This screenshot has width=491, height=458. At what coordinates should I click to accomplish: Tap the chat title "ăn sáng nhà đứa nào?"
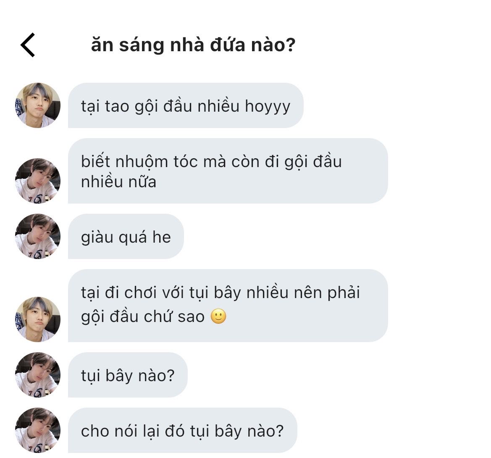193,45
